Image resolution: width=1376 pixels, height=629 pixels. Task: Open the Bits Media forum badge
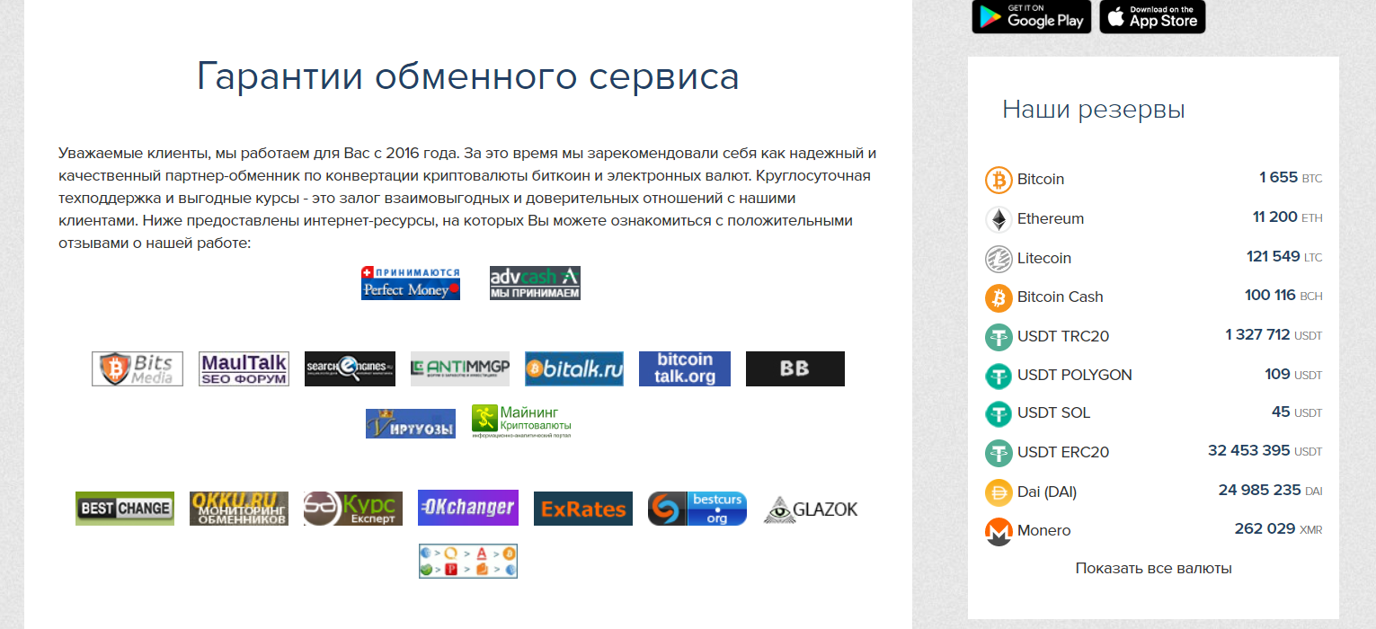click(138, 368)
